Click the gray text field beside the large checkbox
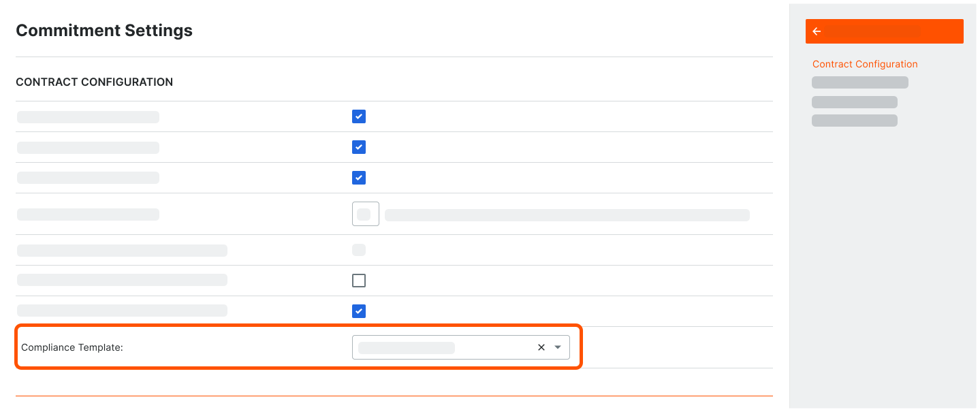 click(x=567, y=215)
